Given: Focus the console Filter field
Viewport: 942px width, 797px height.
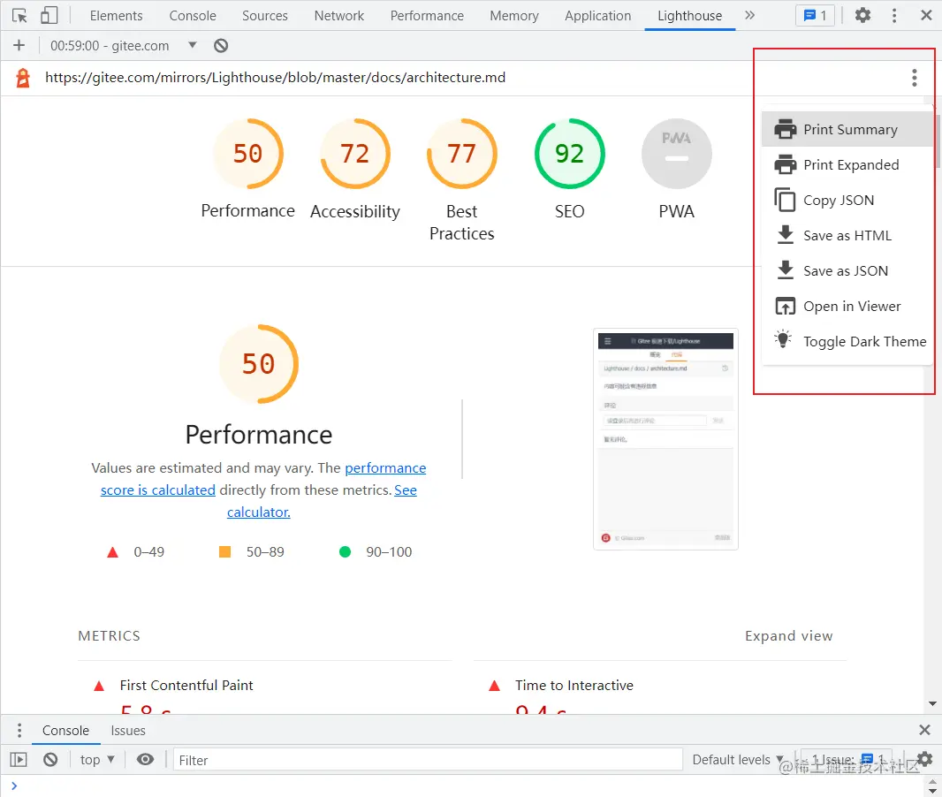Looking at the screenshot, I should coord(428,760).
